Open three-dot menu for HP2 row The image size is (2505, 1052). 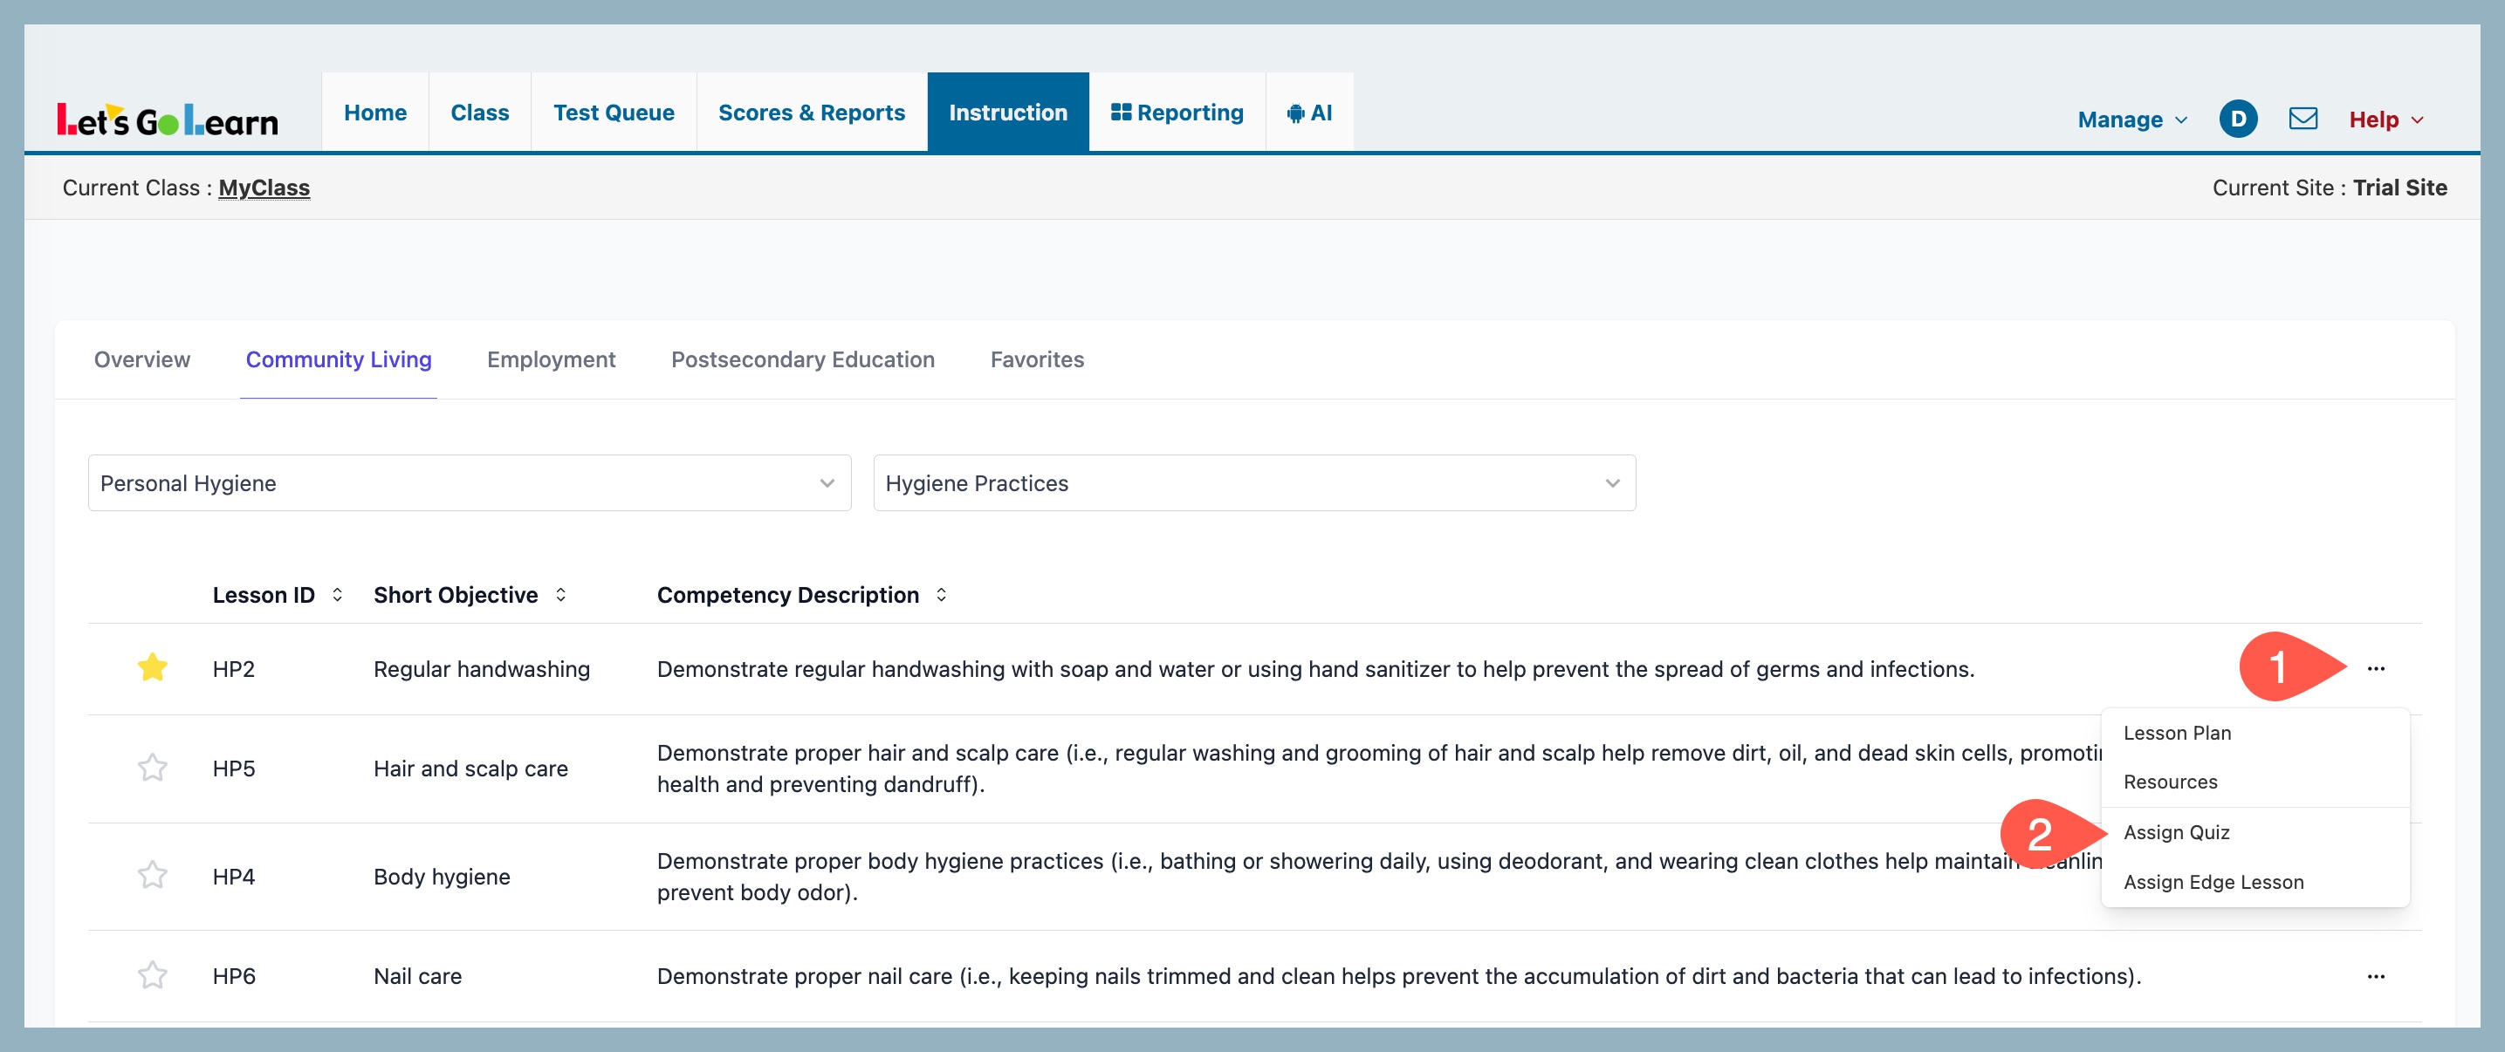tap(2376, 669)
